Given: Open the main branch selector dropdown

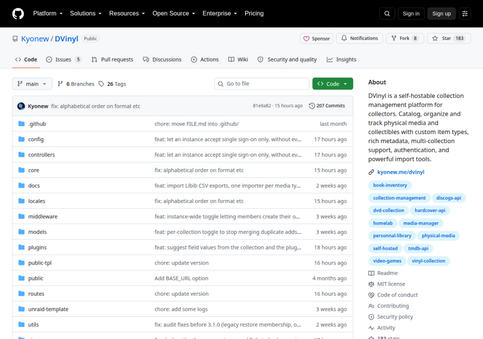Looking at the screenshot, I should (32, 84).
